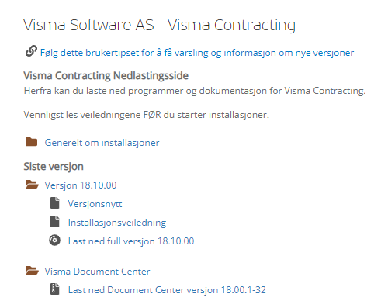Click the document icon next to Versjonsnytt

[x=55, y=203]
